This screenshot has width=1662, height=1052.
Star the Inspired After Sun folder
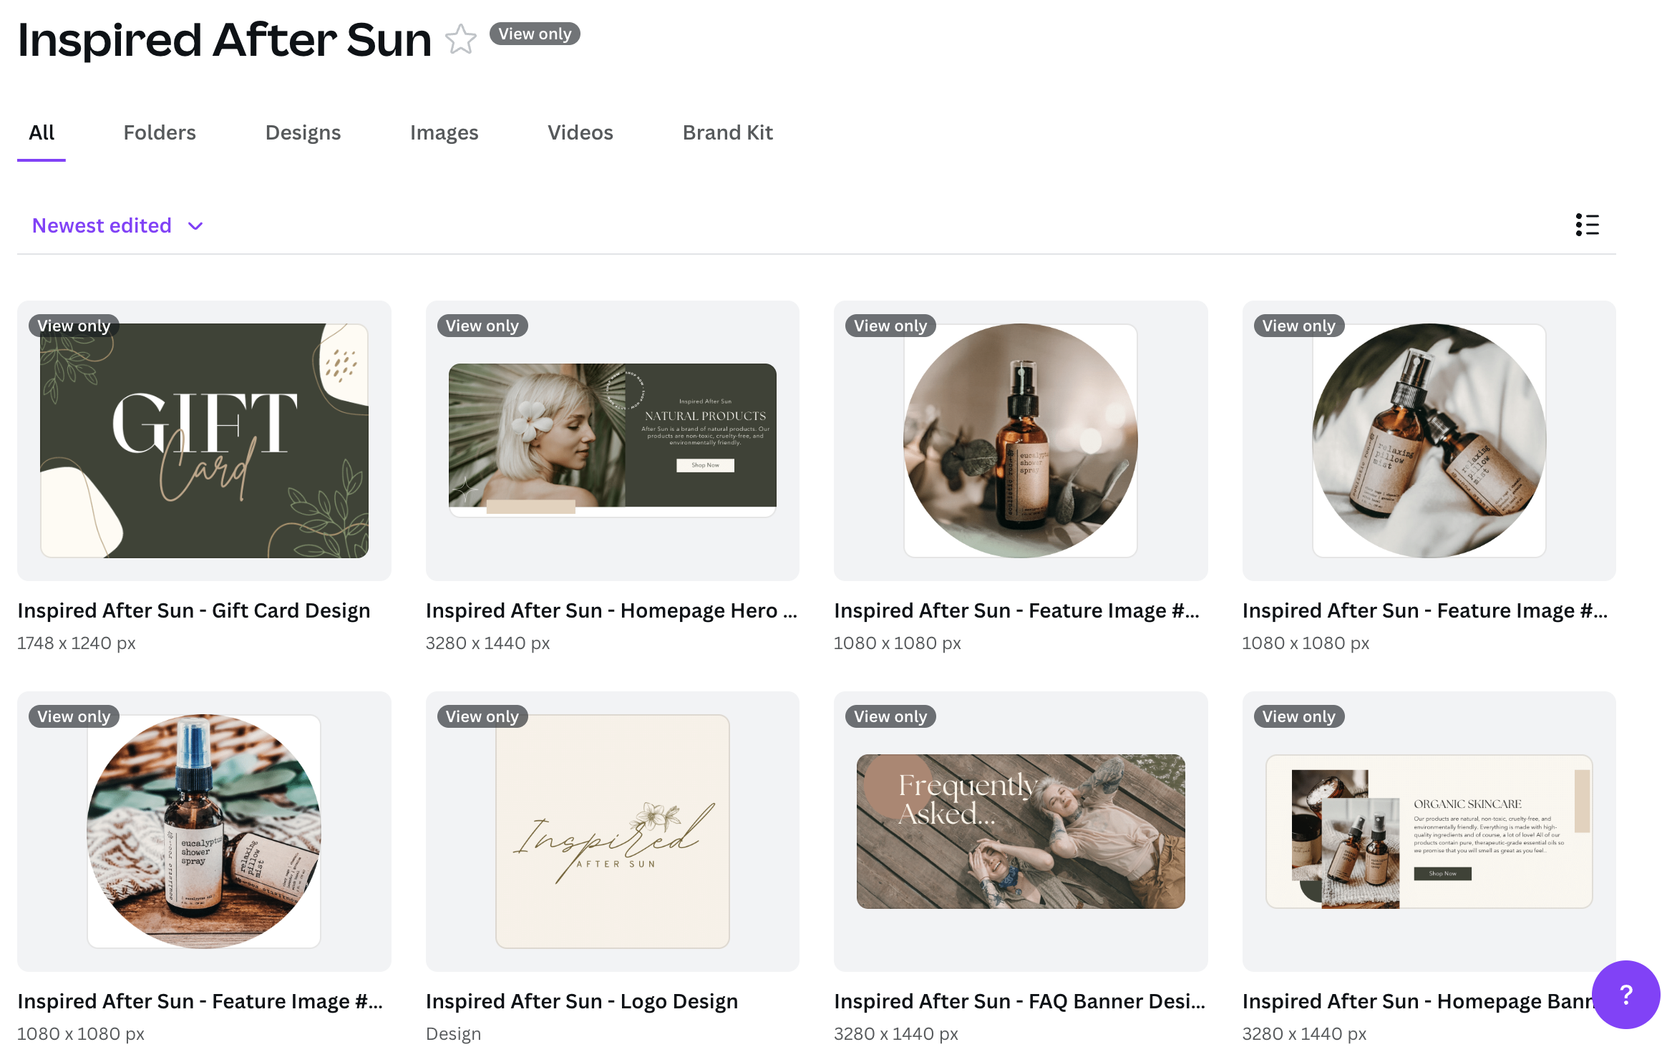click(x=460, y=39)
